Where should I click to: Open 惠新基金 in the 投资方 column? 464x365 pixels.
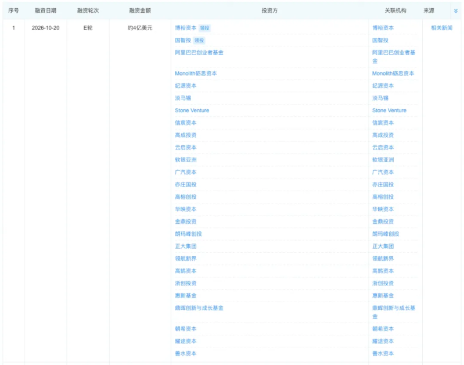(x=185, y=296)
